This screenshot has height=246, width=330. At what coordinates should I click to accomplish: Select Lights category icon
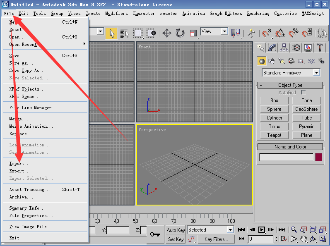[x=282, y=61]
